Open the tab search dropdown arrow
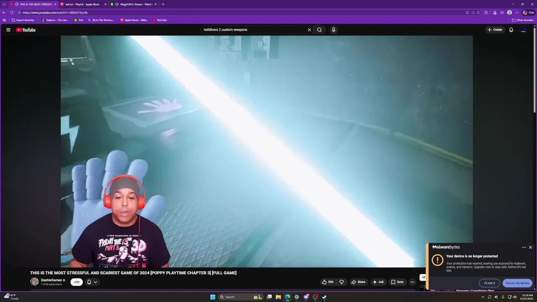The image size is (537, 302). tap(4, 4)
